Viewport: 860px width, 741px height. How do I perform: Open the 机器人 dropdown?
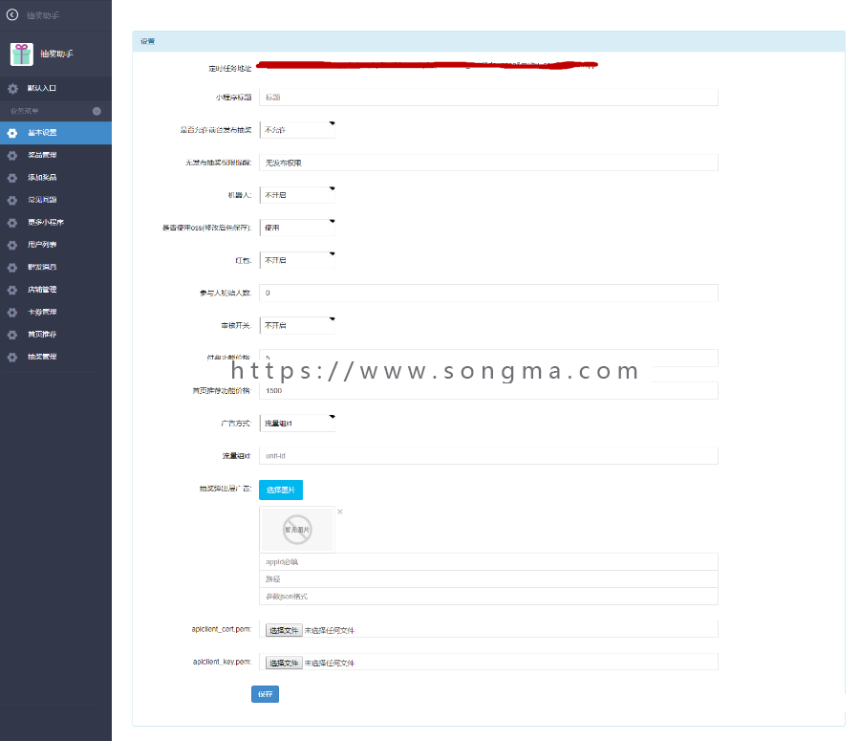click(296, 194)
